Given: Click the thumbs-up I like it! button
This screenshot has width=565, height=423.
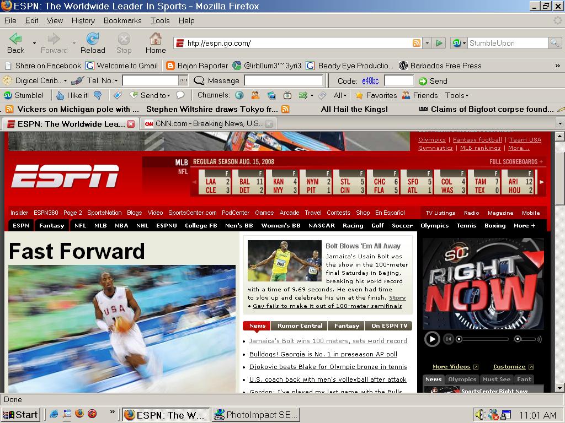Looking at the screenshot, I should point(72,95).
